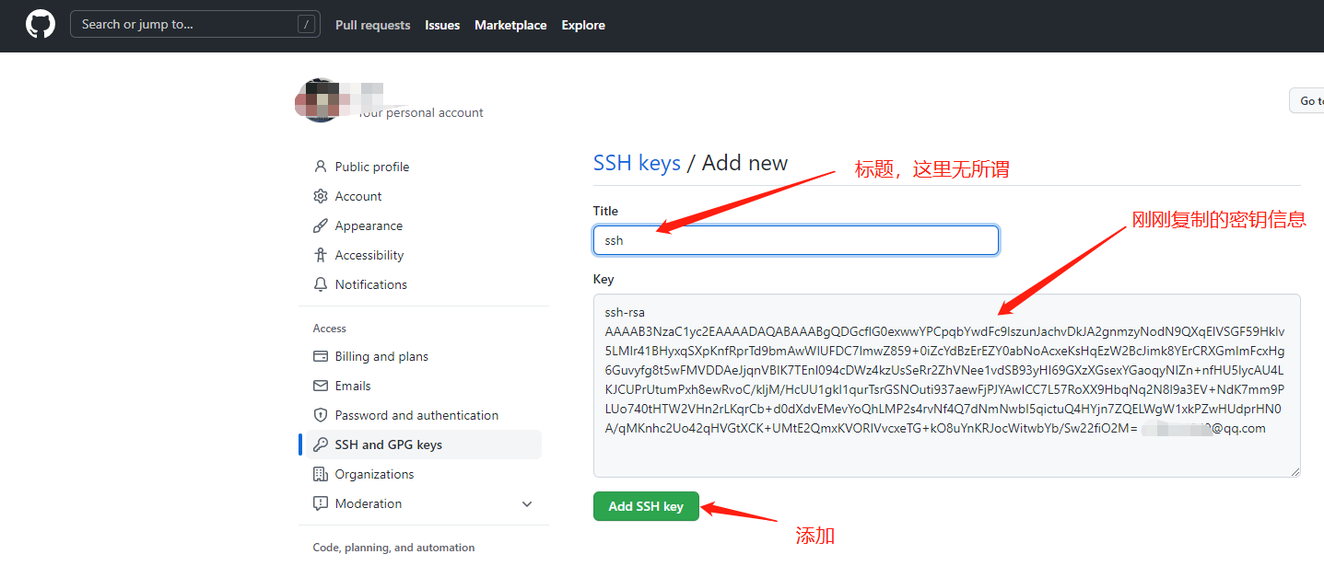
Task: Open the Explore navigation link
Action: click(x=583, y=25)
